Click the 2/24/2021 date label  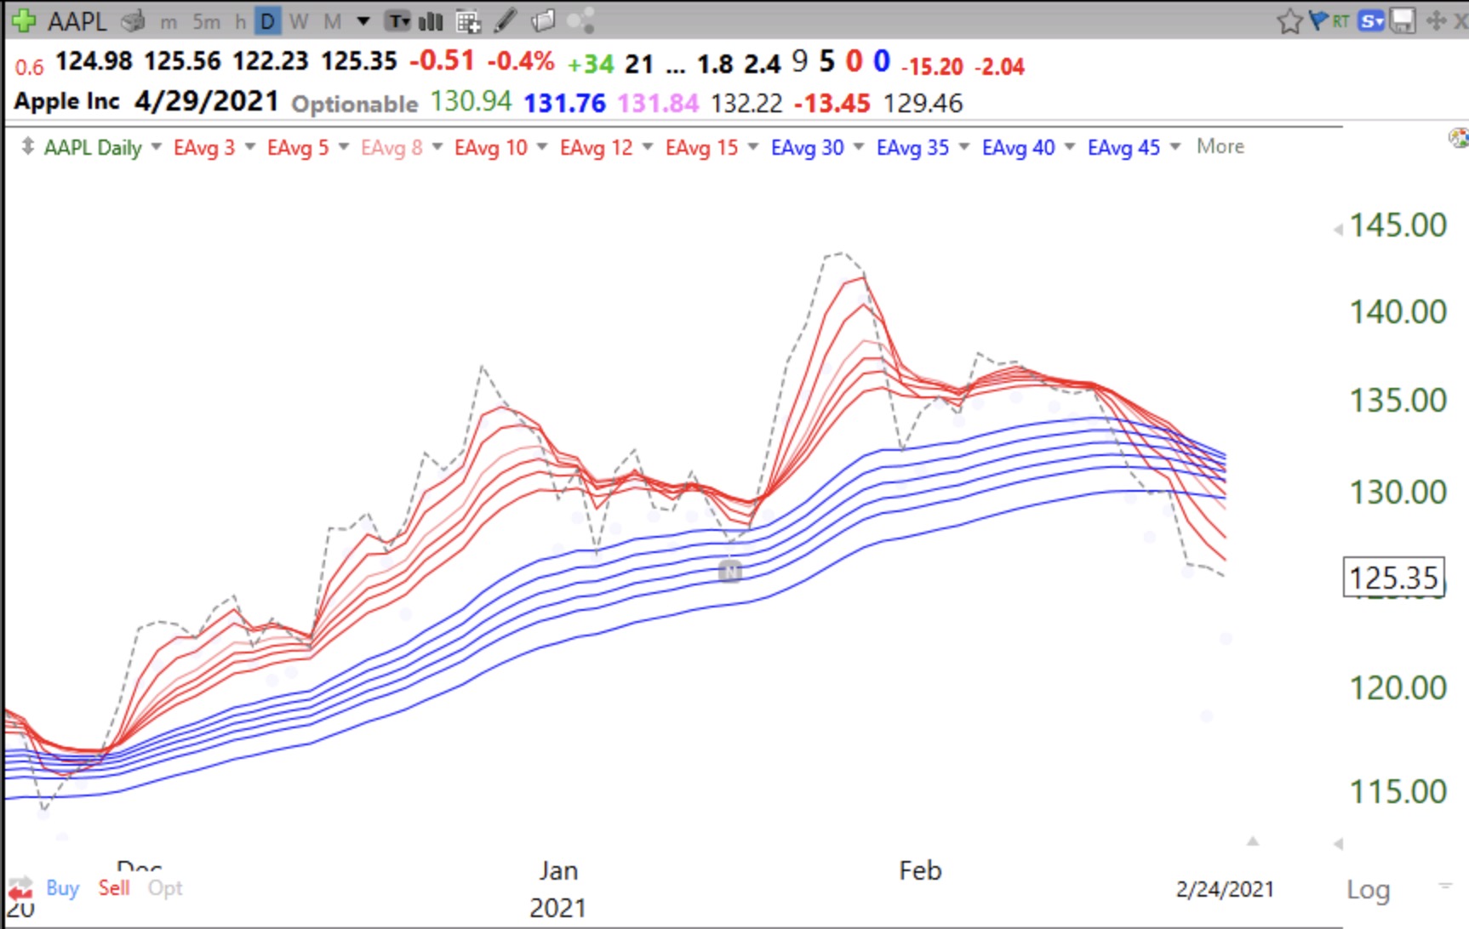(1225, 889)
